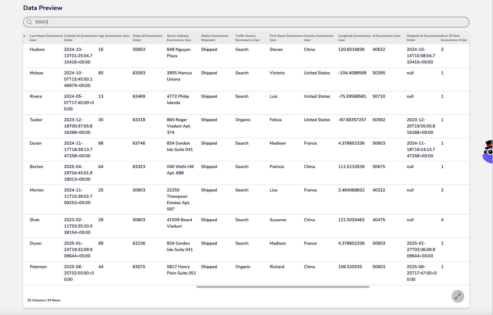Select the Burton last name cell

coord(36,167)
